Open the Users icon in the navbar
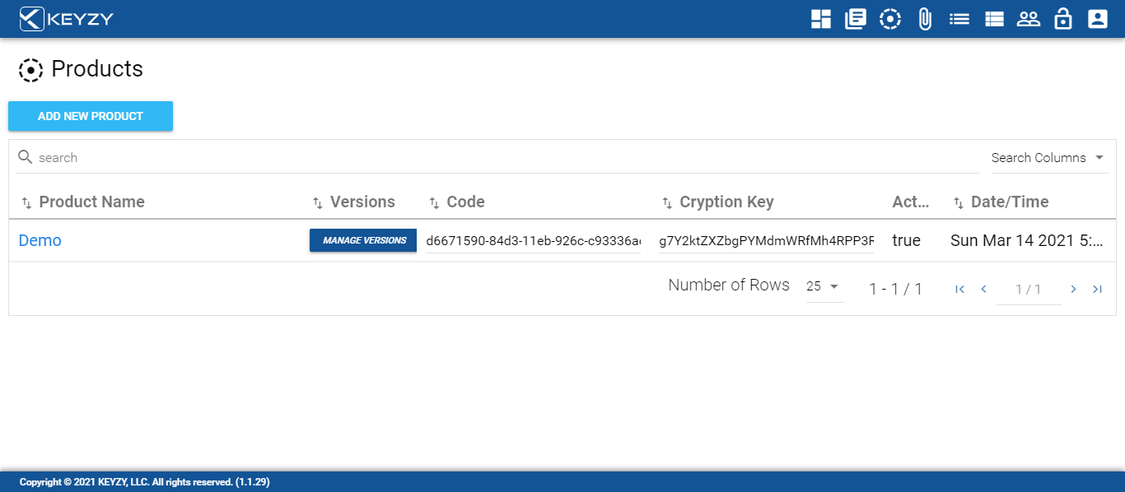 pyautogui.click(x=1029, y=18)
